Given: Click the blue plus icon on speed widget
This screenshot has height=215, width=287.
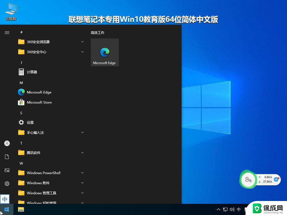Looking at the screenshot, I should (x=276, y=179).
